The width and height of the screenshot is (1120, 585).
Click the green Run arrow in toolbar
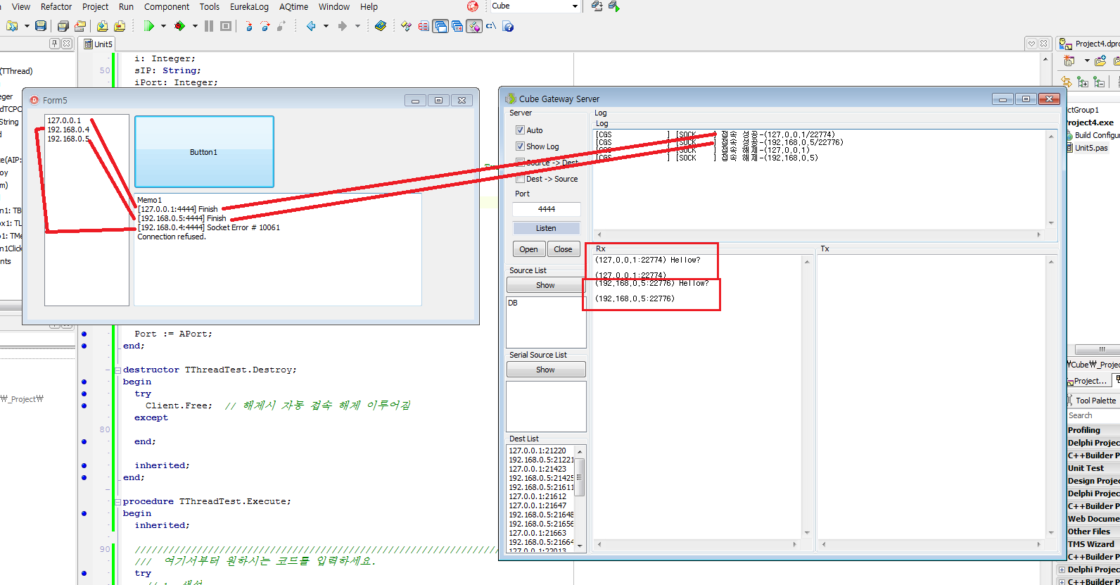coord(149,26)
